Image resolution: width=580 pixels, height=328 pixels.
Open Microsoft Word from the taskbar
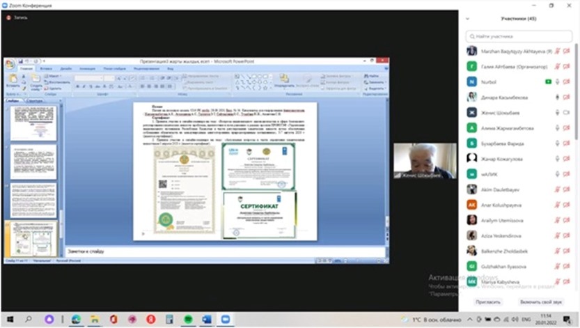(x=206, y=318)
